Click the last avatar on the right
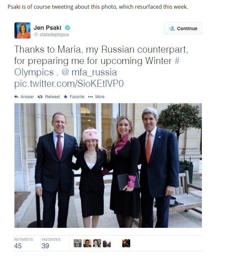This screenshot has height=256, width=233. [126, 243]
